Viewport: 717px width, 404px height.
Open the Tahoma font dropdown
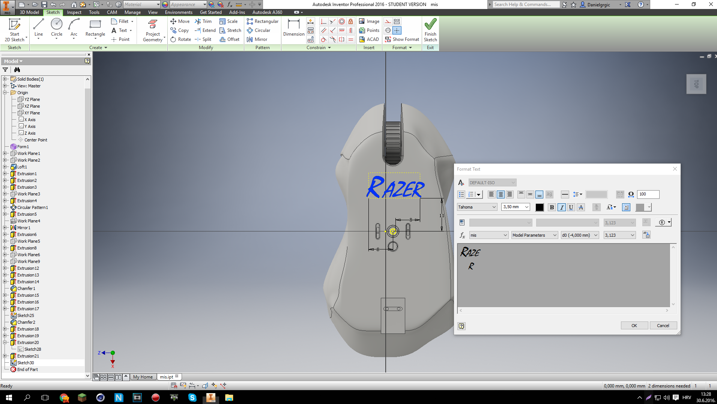[477, 207]
